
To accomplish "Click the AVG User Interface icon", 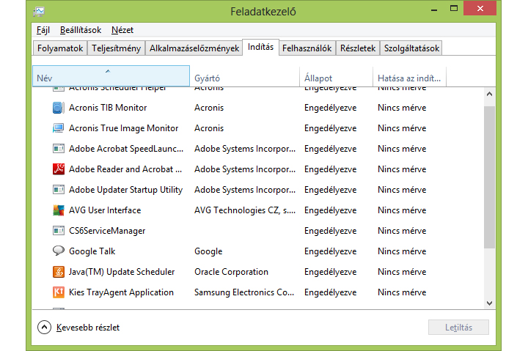I will (x=59, y=210).
